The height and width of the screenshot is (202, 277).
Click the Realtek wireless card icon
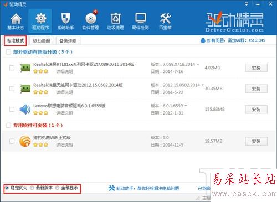25,89
